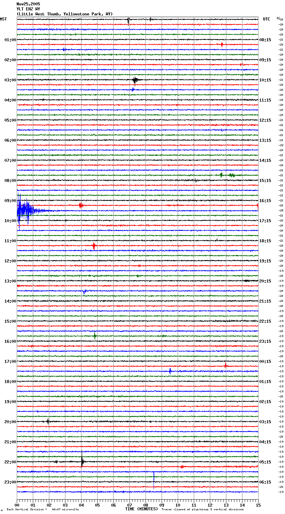Screen dimensions: 285x514
Task: Click the Each Vertical Division scale note
Action: point(43,509)
